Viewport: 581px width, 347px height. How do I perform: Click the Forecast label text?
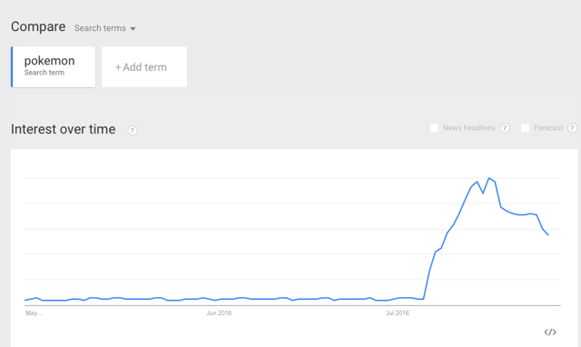(548, 128)
